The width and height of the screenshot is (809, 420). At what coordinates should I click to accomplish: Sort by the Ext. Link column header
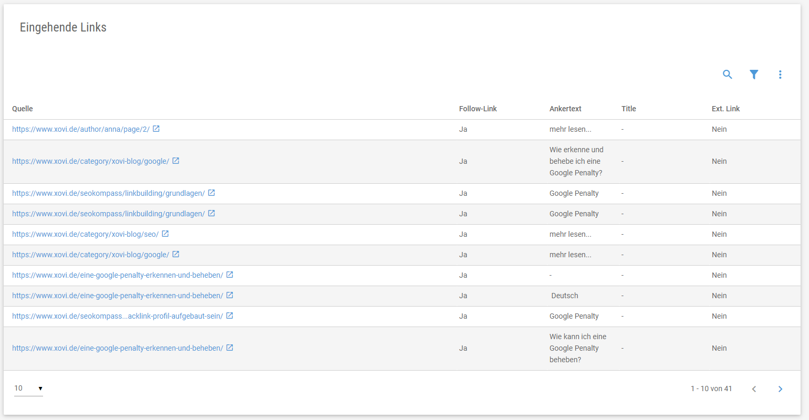coord(725,109)
